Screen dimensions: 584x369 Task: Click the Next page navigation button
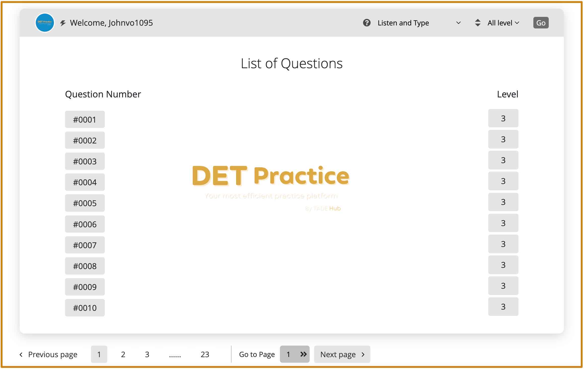point(342,354)
